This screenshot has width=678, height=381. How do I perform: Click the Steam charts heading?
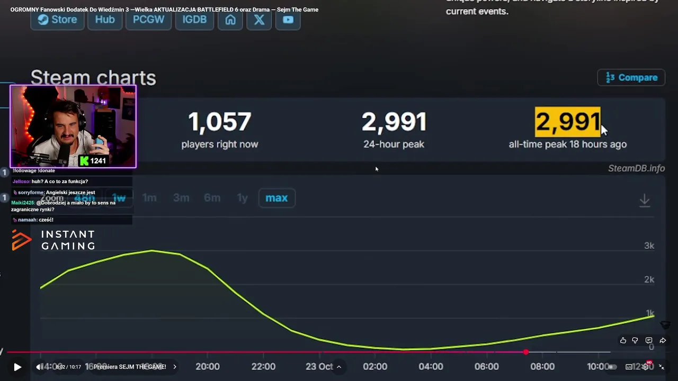[93, 78]
